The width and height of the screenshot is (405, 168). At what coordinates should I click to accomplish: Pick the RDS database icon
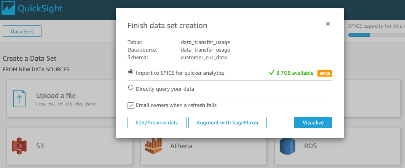tap(287, 146)
